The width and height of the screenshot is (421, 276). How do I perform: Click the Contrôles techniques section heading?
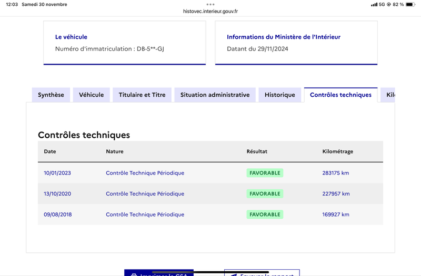tap(84, 135)
